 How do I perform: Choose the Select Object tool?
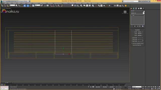[17, 5]
